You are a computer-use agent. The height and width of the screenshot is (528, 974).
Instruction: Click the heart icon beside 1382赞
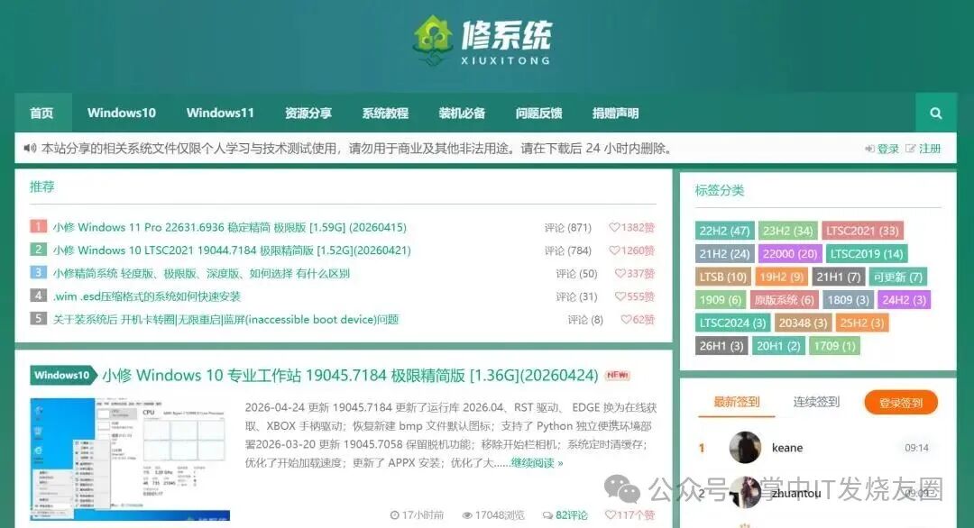(614, 227)
